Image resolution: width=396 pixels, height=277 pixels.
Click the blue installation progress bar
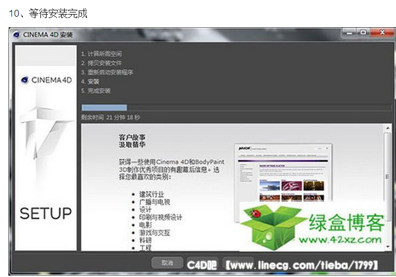[x=104, y=108]
